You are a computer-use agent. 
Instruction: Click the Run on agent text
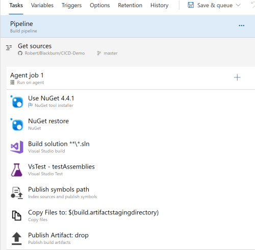[x=31, y=82]
